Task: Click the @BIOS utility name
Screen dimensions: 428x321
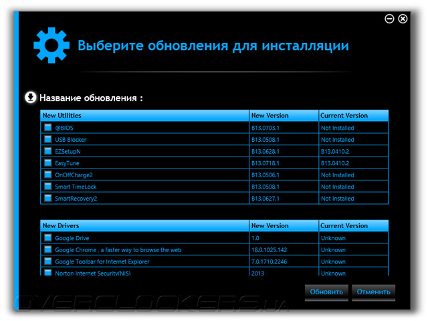Action: tap(64, 128)
